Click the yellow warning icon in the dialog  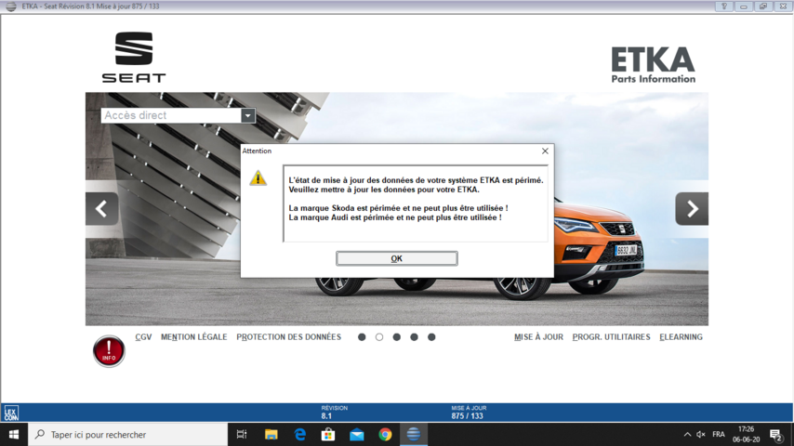pyautogui.click(x=258, y=177)
